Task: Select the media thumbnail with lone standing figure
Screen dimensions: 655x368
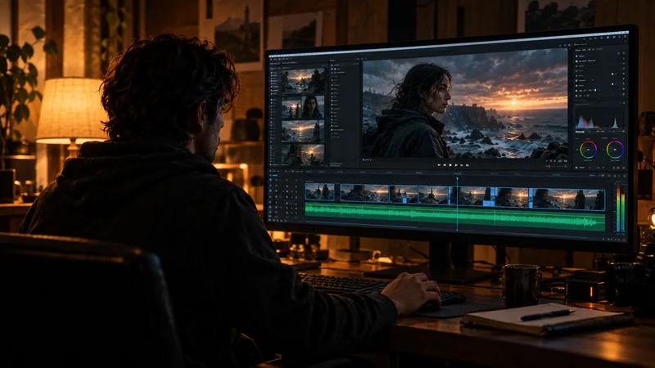Action: point(303,131)
